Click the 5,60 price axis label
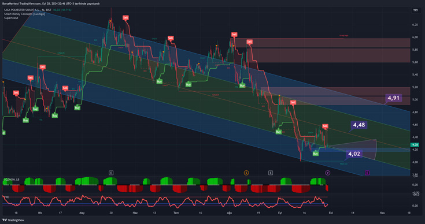The height and width of the screenshot is (224, 425). point(415,62)
